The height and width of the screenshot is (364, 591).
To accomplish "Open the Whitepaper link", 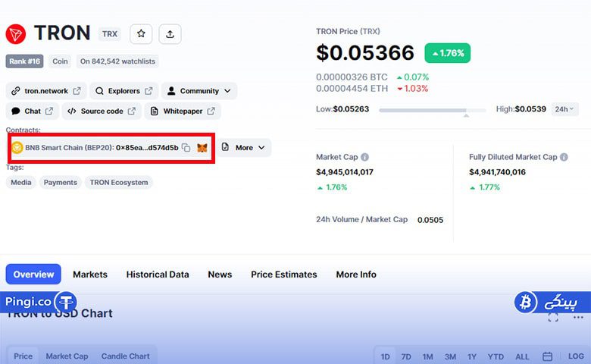I will (183, 111).
